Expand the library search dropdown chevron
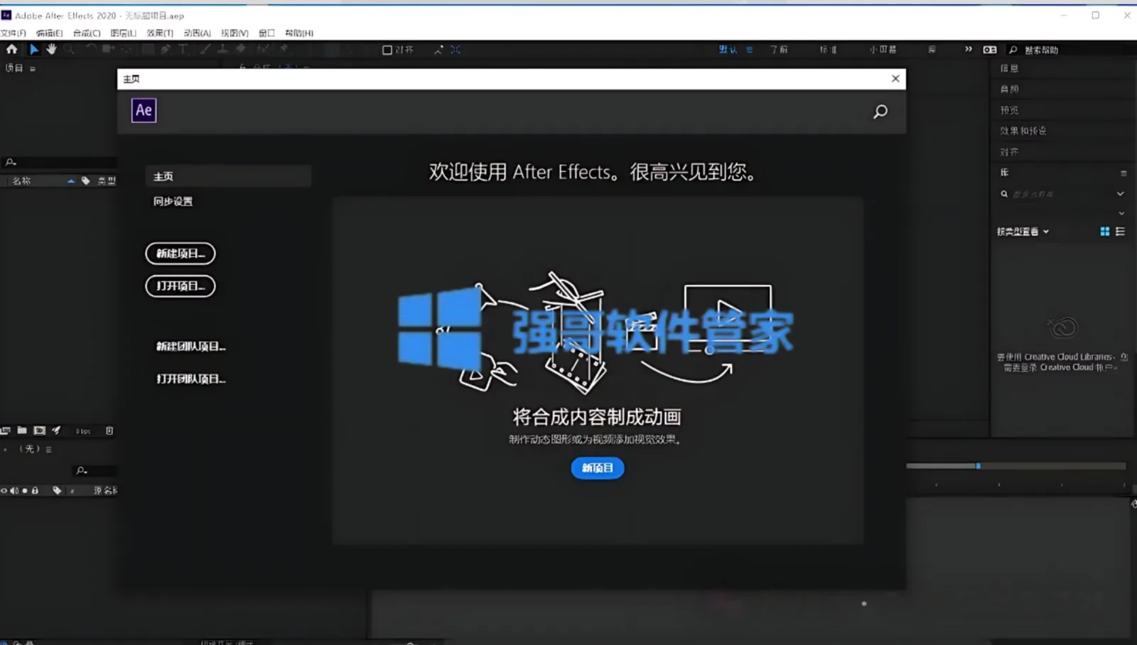The width and height of the screenshot is (1137, 645). point(1121,194)
